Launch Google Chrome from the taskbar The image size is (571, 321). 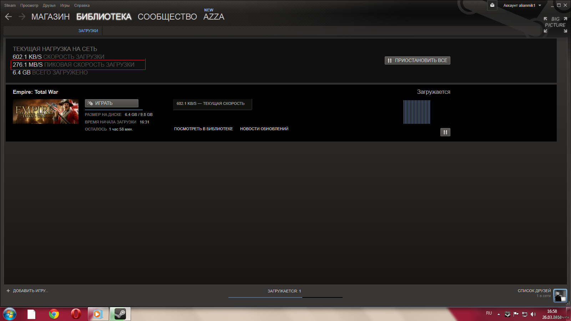(54, 314)
